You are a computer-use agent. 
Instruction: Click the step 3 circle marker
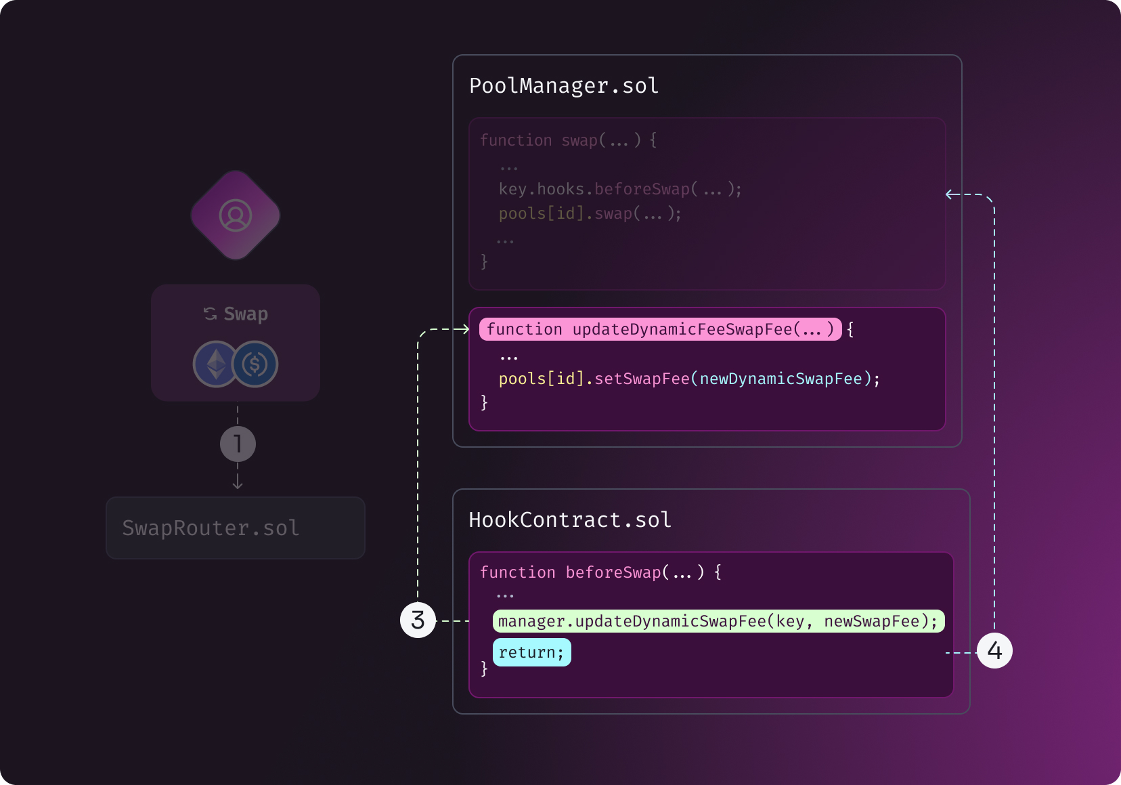point(418,620)
